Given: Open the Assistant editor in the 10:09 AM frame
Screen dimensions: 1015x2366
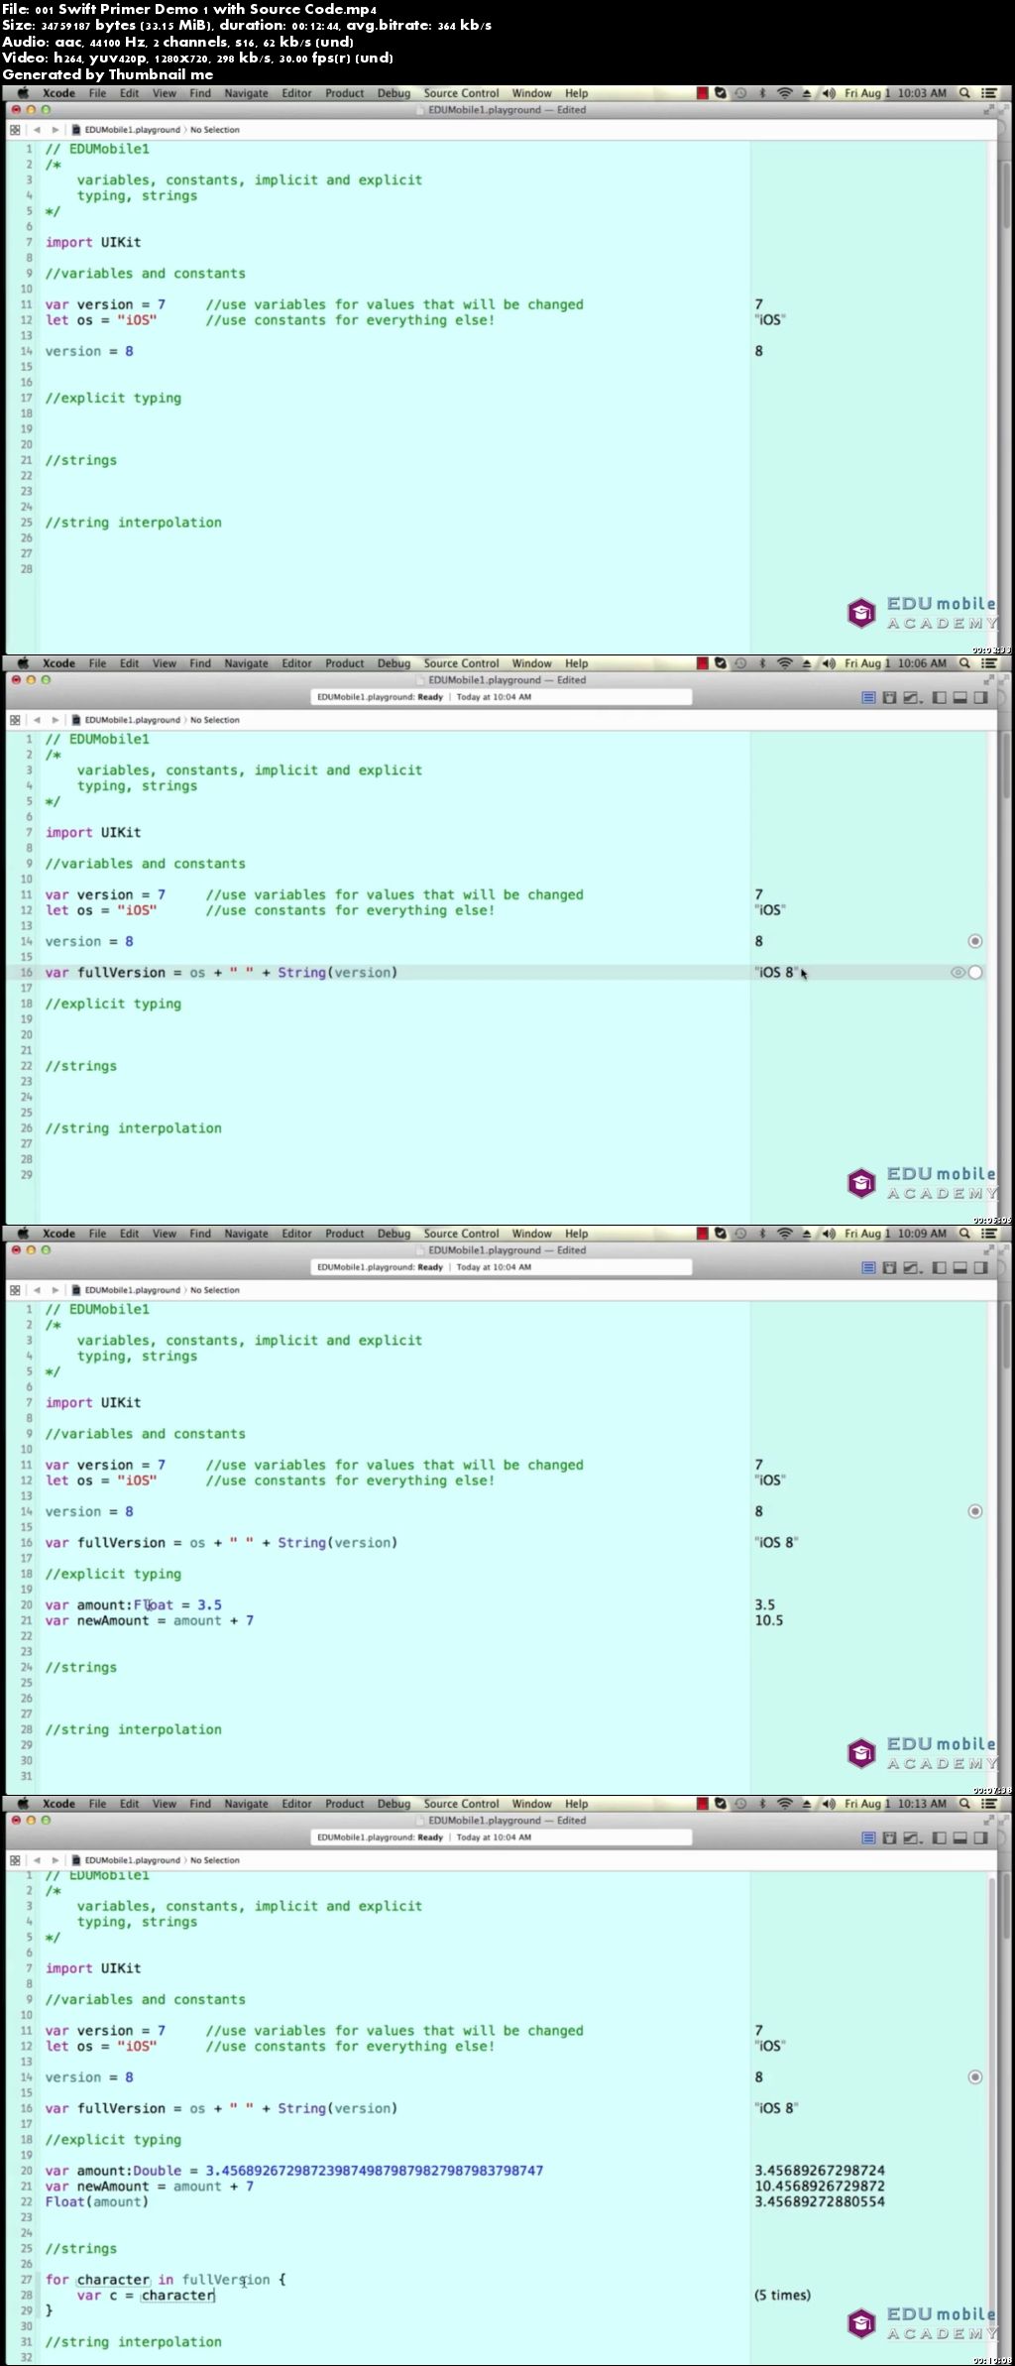Looking at the screenshot, I should [889, 1267].
